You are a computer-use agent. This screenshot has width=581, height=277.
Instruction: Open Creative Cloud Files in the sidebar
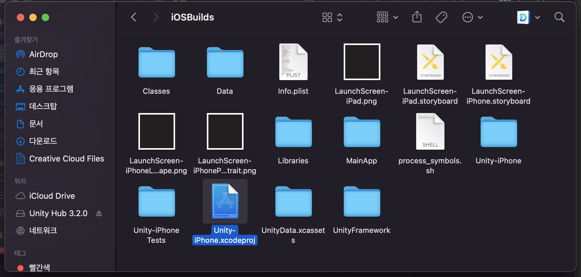click(60, 159)
